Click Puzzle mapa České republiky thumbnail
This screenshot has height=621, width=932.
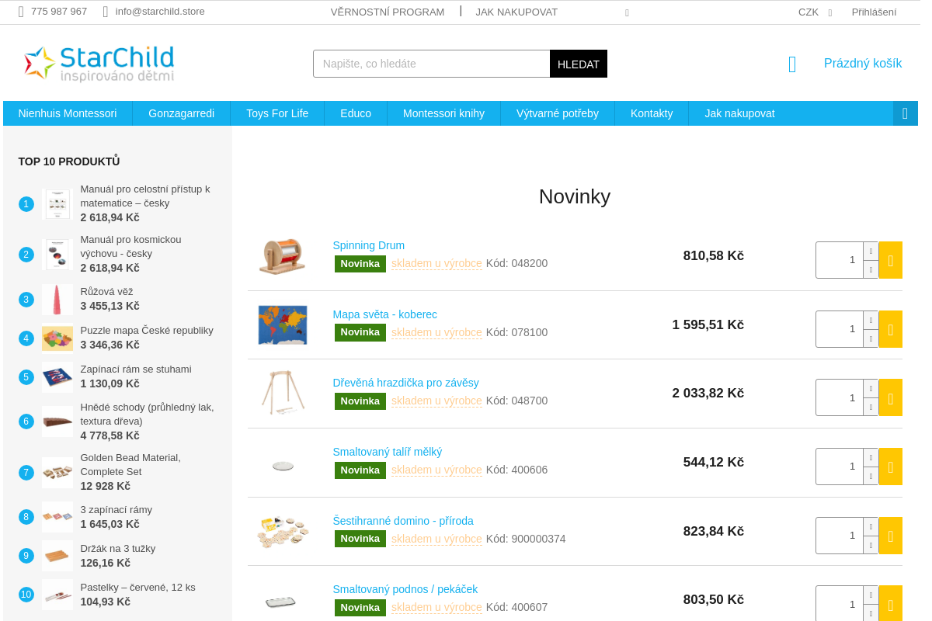57,338
